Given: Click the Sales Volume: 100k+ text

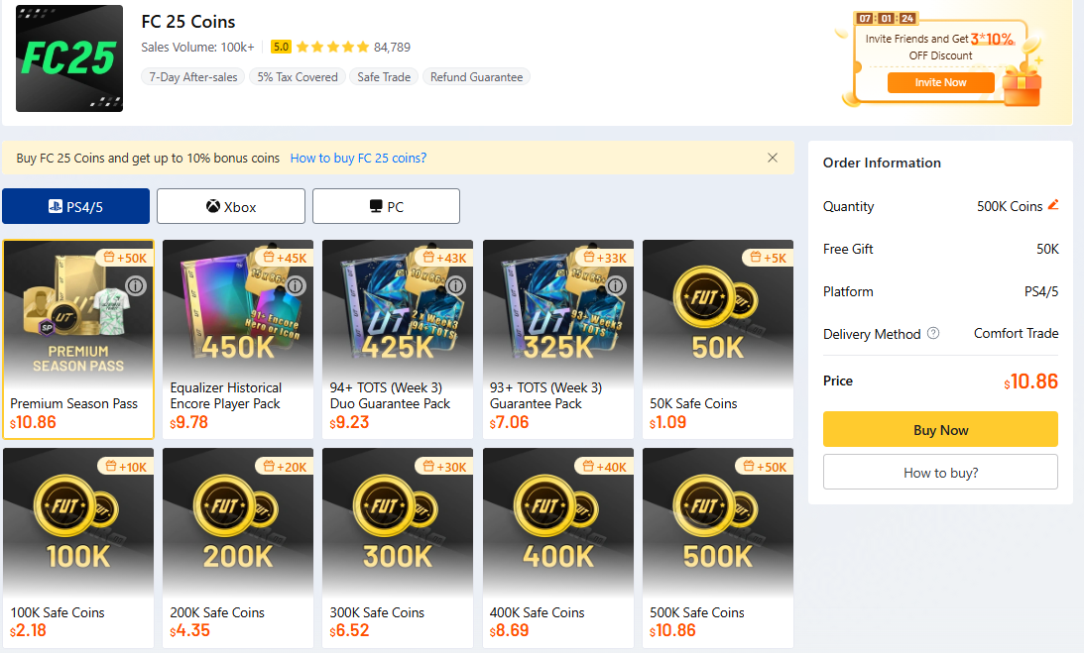Looking at the screenshot, I should (x=197, y=47).
